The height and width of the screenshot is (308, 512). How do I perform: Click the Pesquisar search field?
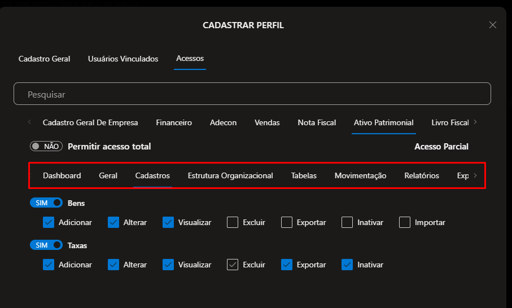[x=252, y=94]
